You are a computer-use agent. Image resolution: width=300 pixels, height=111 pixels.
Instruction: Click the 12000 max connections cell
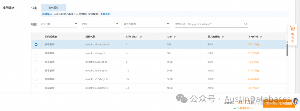tap(211, 70)
